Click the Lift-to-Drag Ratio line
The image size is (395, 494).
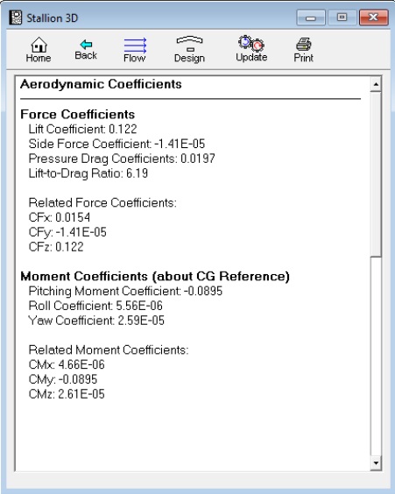point(88,173)
